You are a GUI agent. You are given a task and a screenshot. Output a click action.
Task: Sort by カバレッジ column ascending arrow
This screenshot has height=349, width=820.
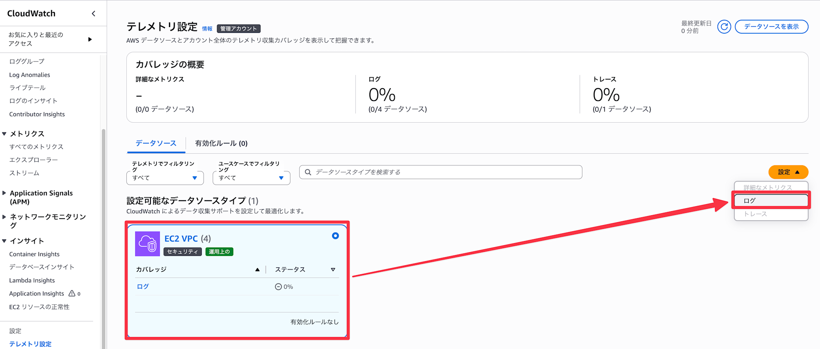click(257, 269)
